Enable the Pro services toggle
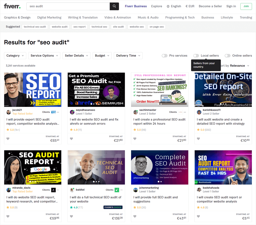 point(164,56)
